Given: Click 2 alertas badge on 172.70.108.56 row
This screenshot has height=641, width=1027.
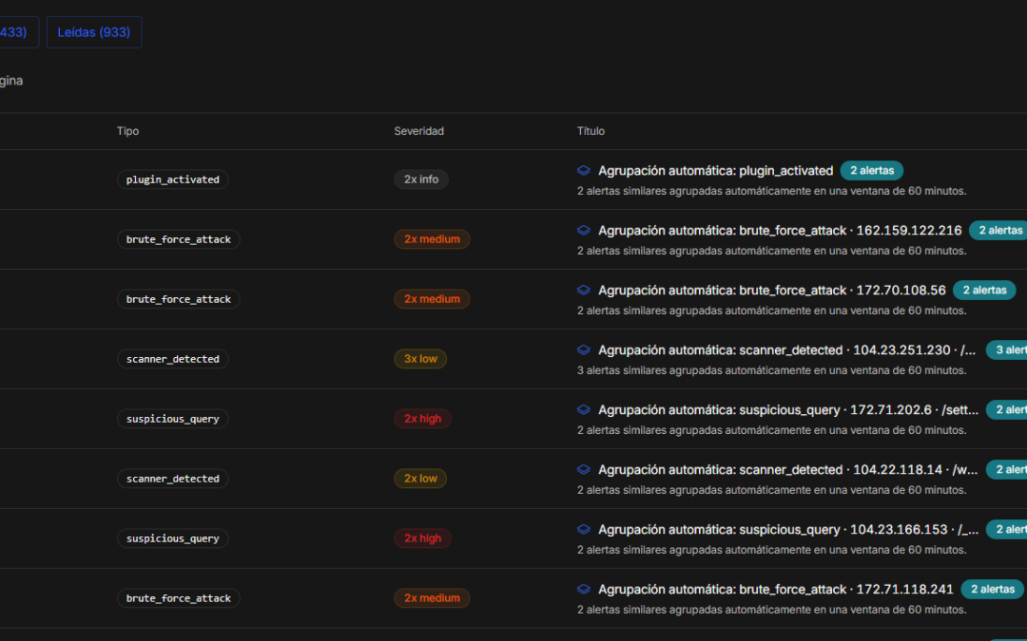Looking at the screenshot, I should (x=984, y=291).
